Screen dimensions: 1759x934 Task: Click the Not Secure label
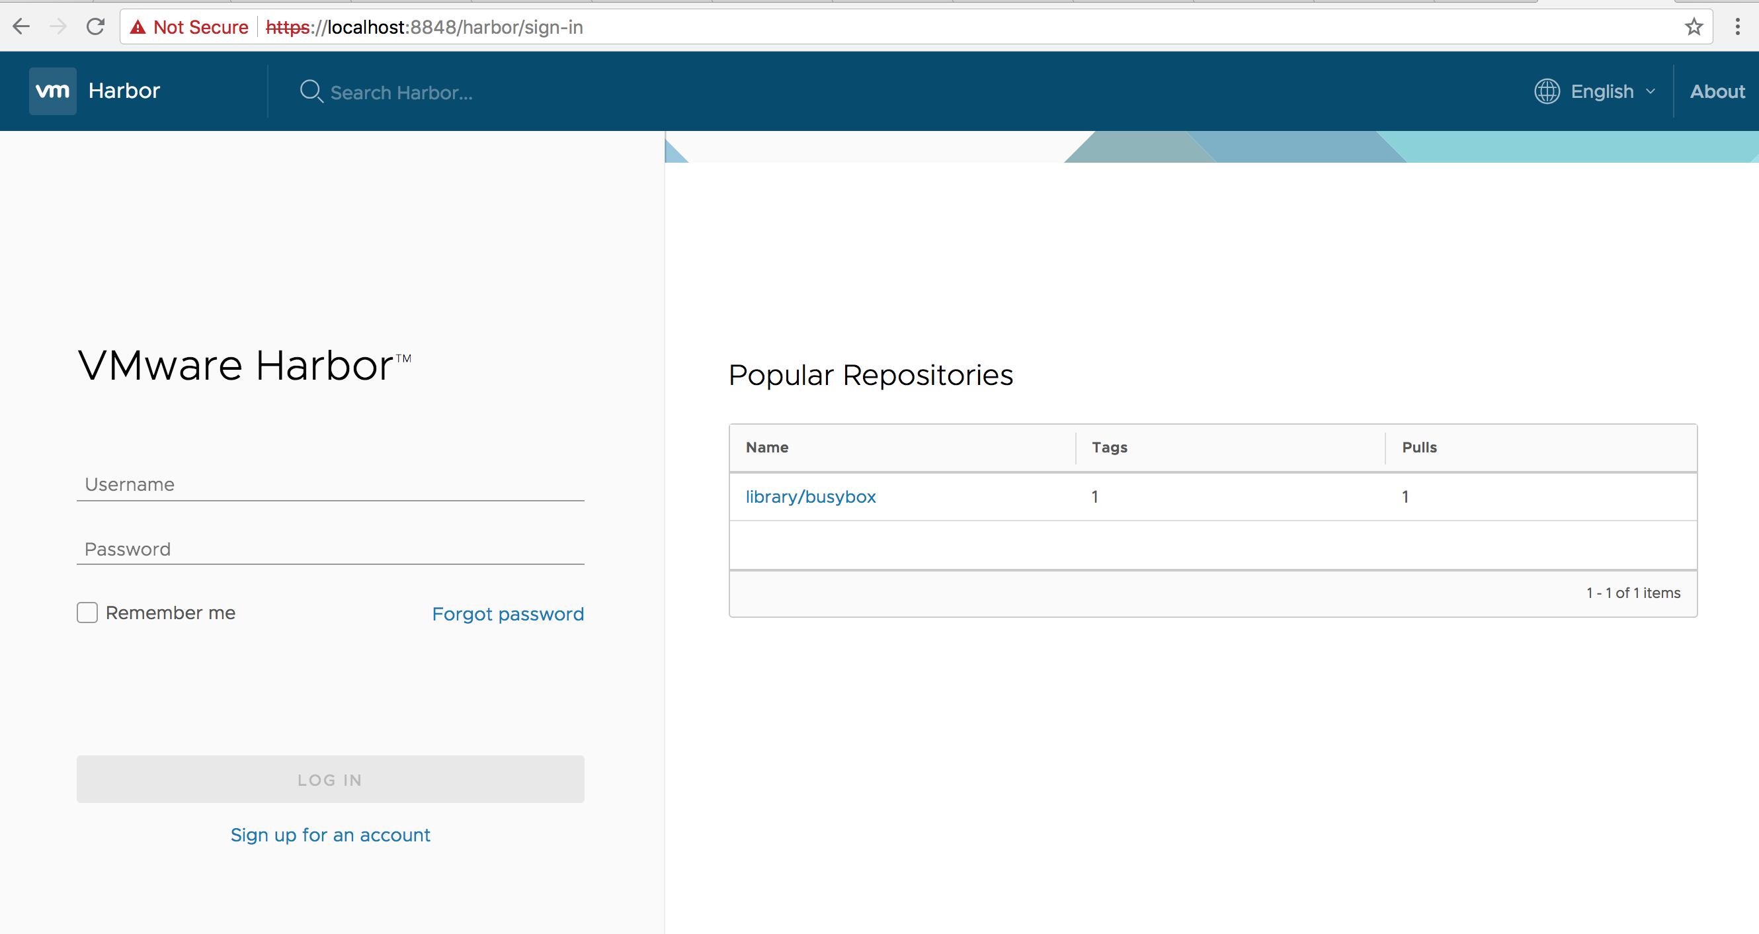[x=201, y=27]
